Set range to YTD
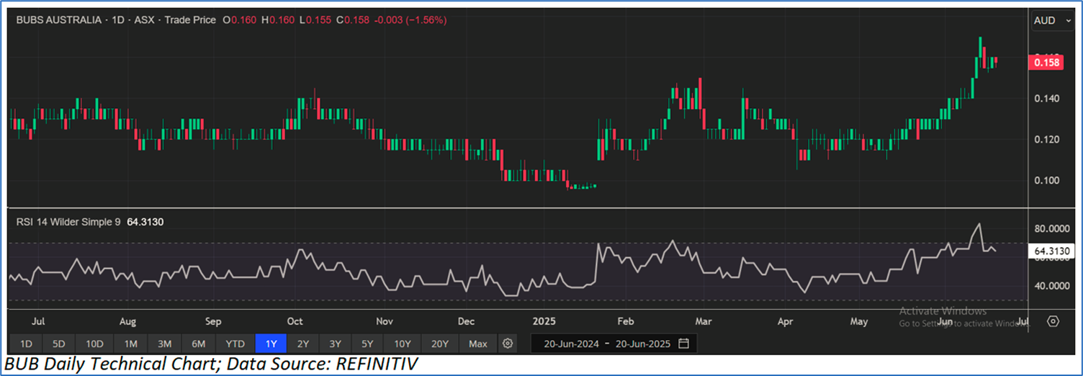Screen dimensions: 1083x376 click(235, 344)
